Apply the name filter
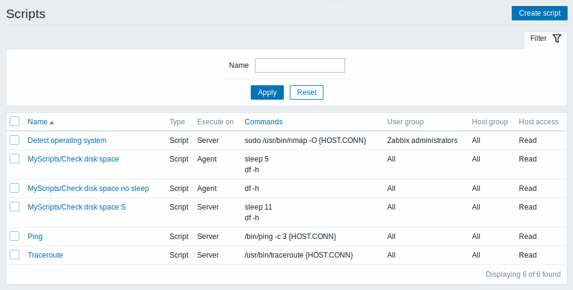Screen dimensions: 573x290 pyautogui.click(x=267, y=92)
